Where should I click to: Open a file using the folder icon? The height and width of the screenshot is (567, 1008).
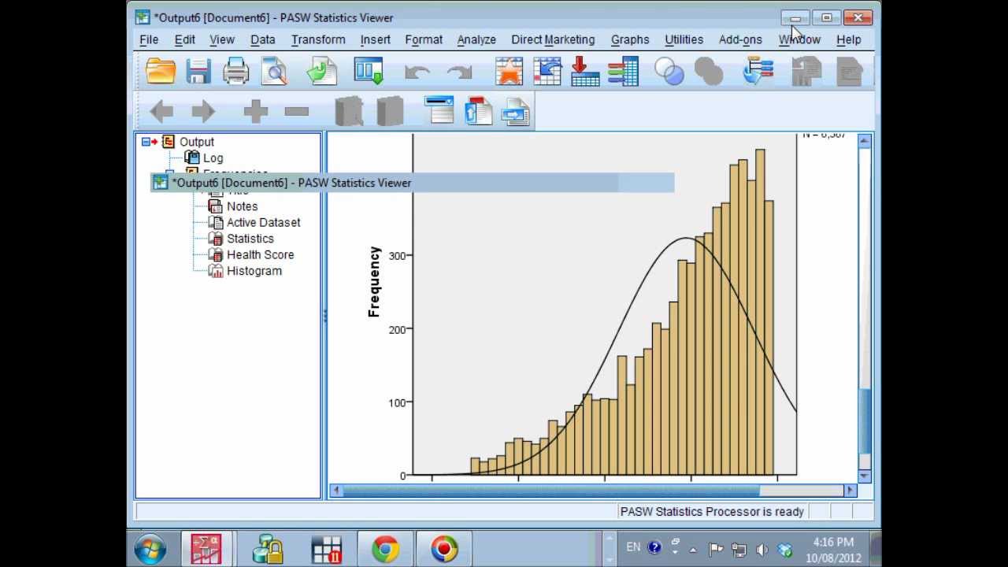click(161, 72)
